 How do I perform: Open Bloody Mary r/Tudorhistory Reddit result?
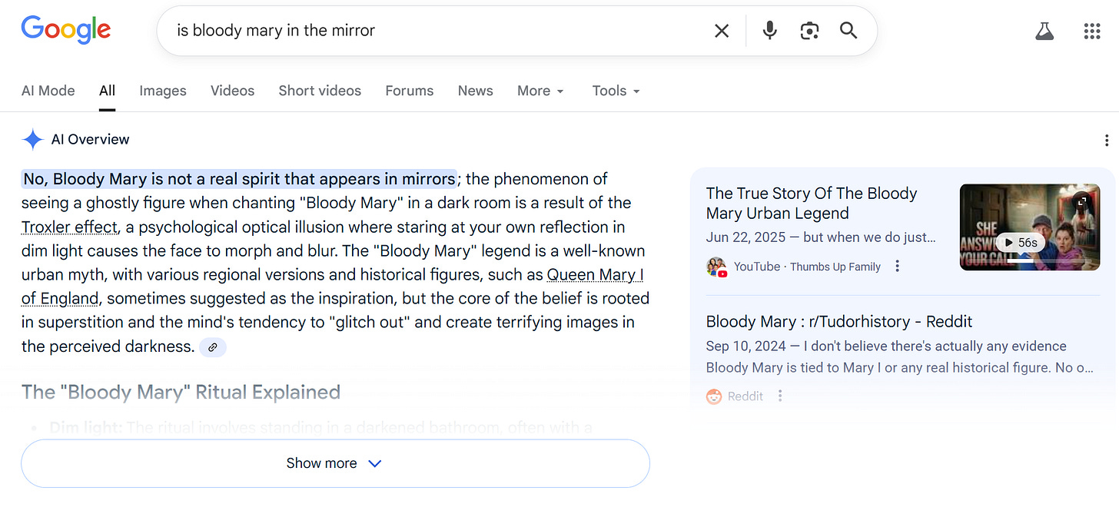pyautogui.click(x=839, y=321)
